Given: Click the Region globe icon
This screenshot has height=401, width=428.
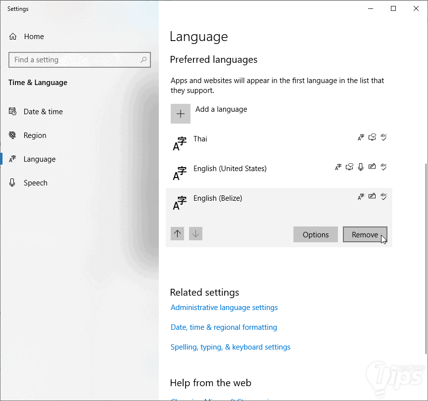Looking at the screenshot, I should pyautogui.click(x=12, y=135).
